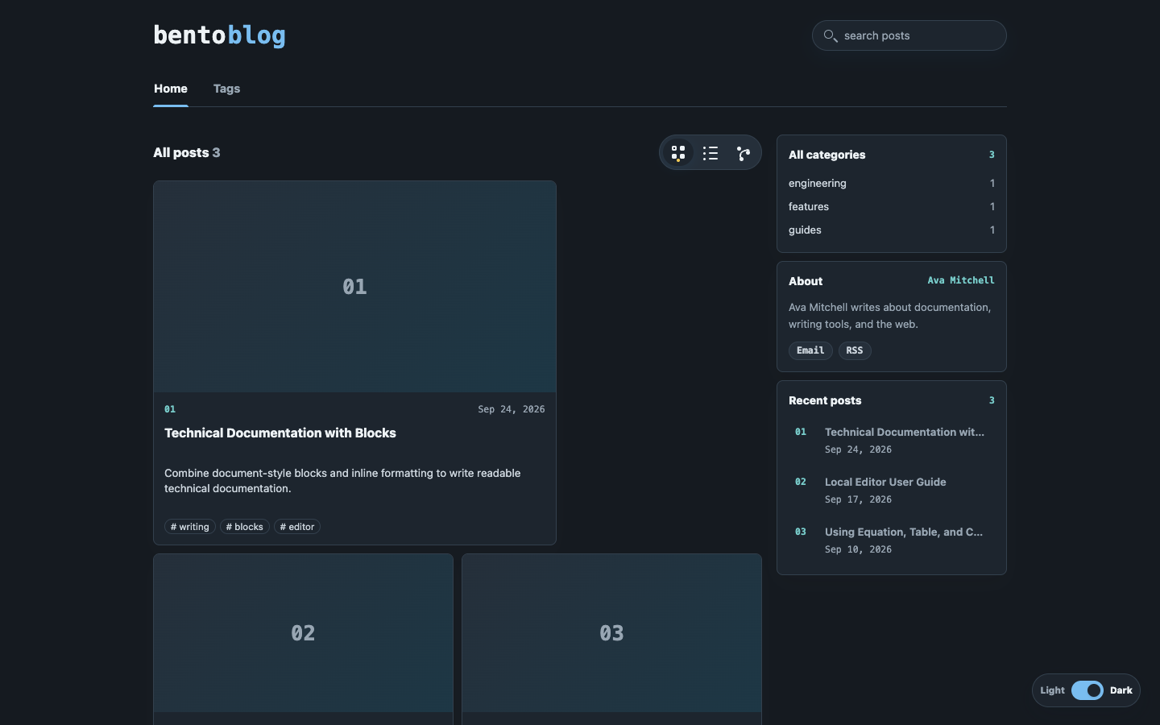Viewport: 1160px width, 725px height.
Task: Click the All posts 3 heading
Action: tap(187, 152)
